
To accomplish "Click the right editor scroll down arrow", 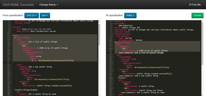I will click(x=202, y=95).
